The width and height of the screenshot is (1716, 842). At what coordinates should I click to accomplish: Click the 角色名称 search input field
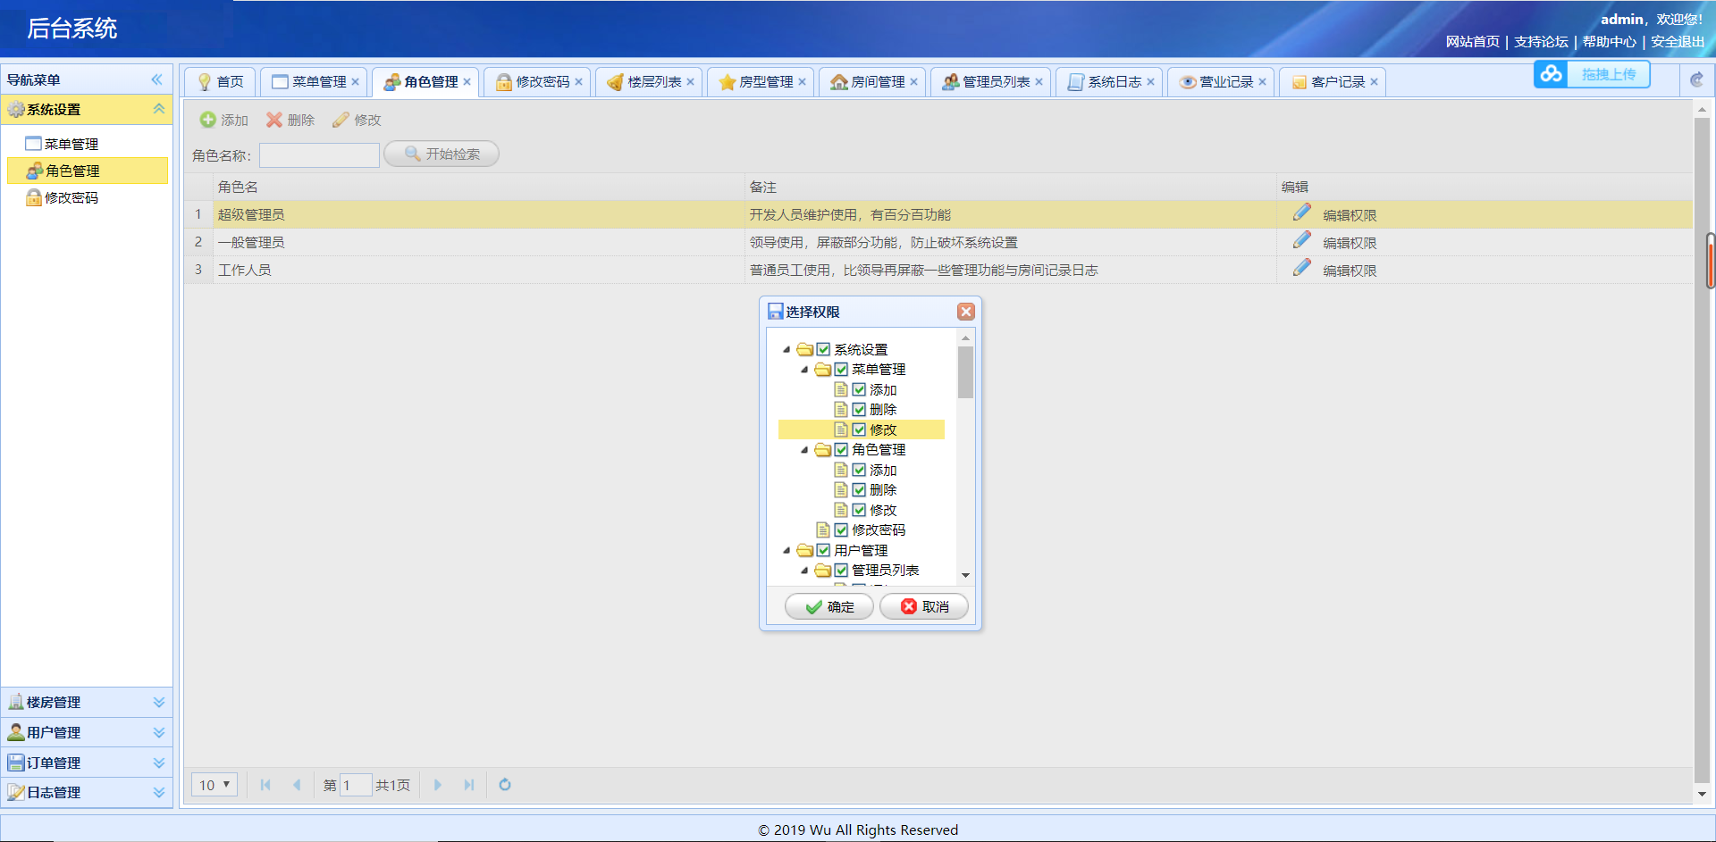[319, 154]
